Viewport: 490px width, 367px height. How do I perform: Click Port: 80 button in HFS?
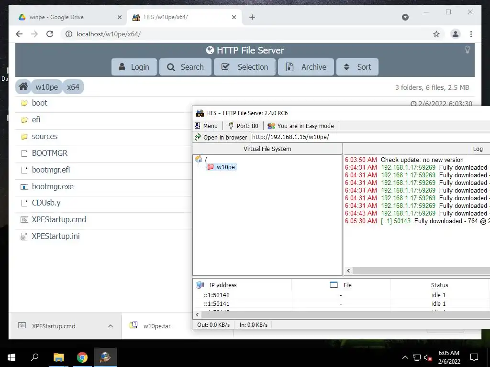click(x=244, y=126)
